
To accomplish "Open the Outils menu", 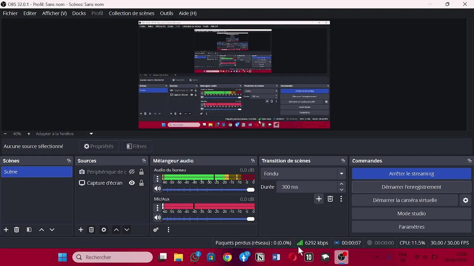I will click(167, 13).
